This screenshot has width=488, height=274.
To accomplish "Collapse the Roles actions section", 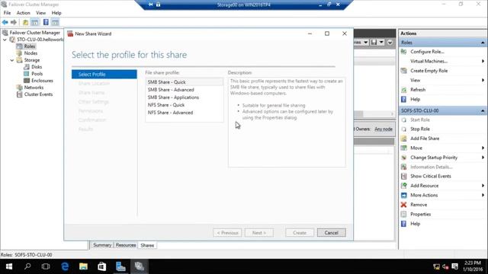I will 483,43.
